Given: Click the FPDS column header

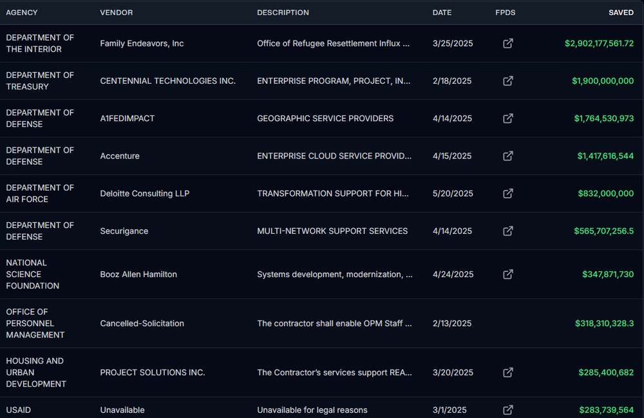Looking at the screenshot, I should (506, 13).
